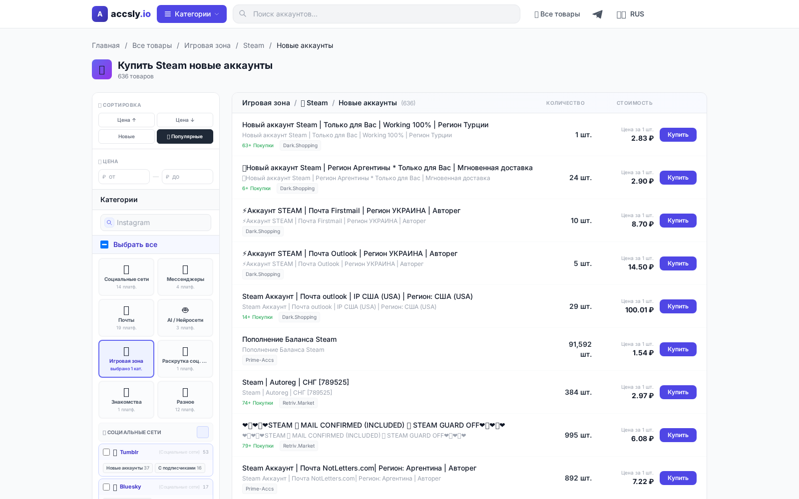This screenshot has width=799, height=499.
Task: Click Prime-Accs tag on Пополнение row
Action: click(x=260, y=360)
